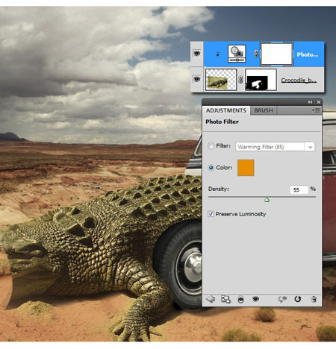Select the Color radio button

pyautogui.click(x=211, y=168)
